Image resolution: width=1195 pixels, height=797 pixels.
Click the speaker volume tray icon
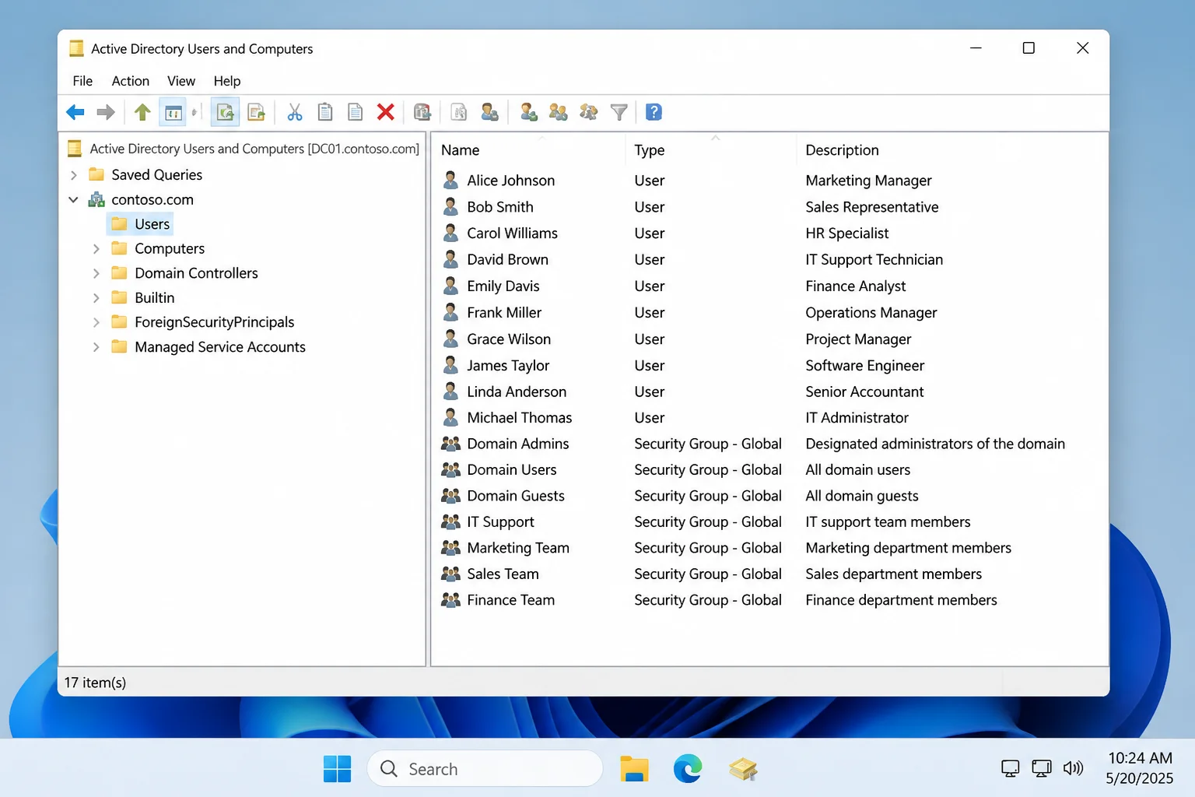[x=1074, y=769]
